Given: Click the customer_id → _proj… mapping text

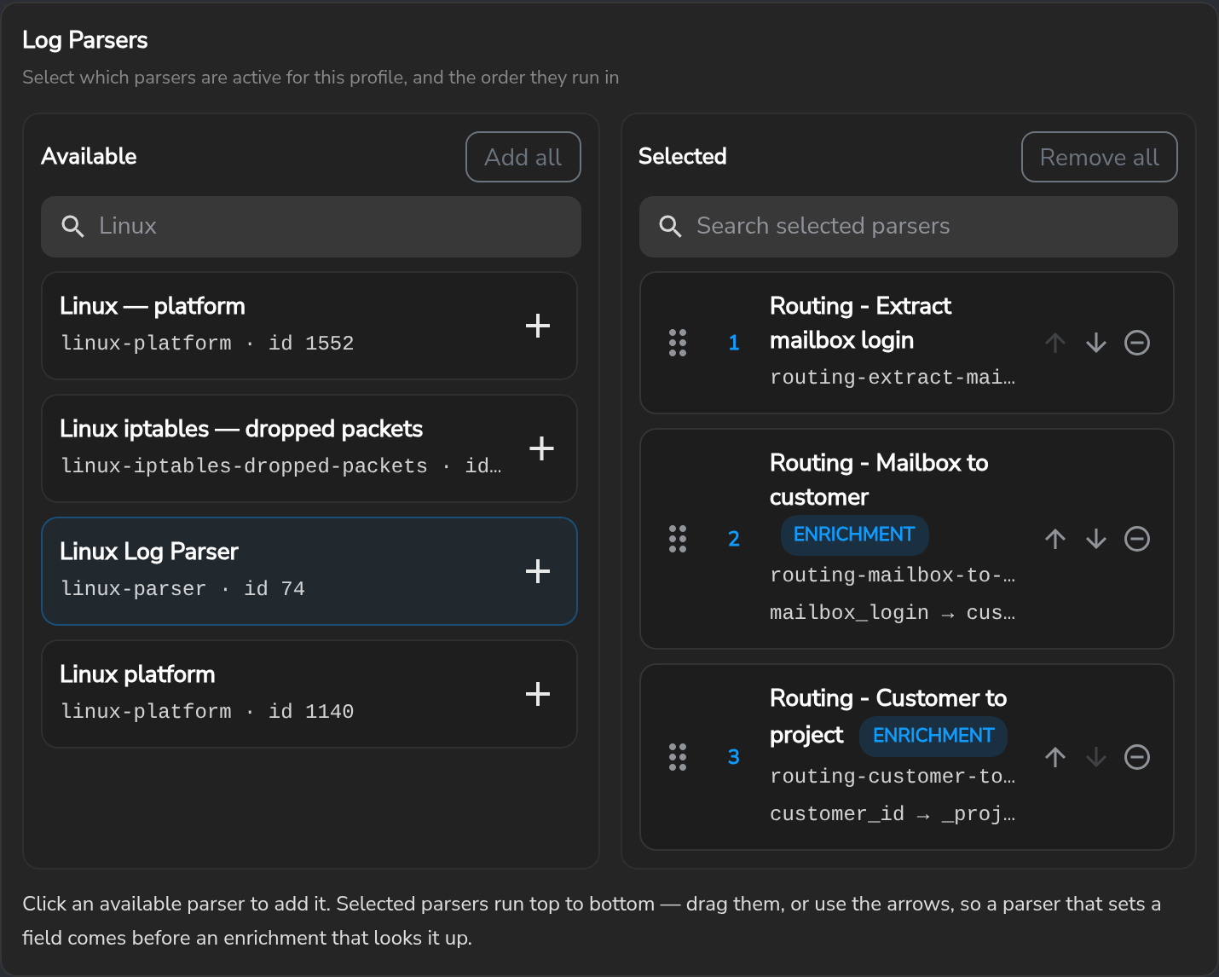Looking at the screenshot, I should (x=893, y=814).
